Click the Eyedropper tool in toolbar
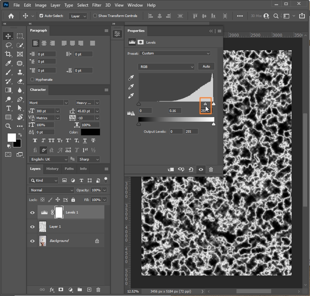 coord(8,63)
